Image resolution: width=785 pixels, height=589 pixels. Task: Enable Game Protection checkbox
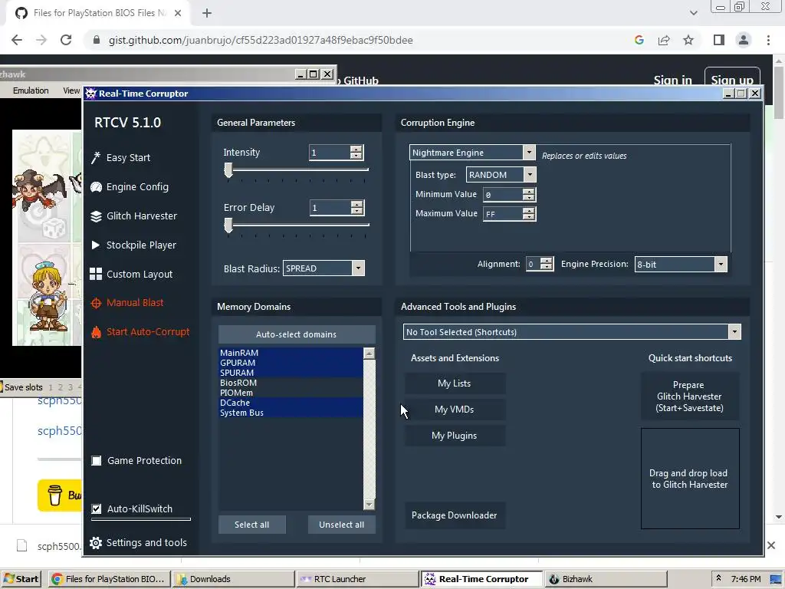coord(96,461)
